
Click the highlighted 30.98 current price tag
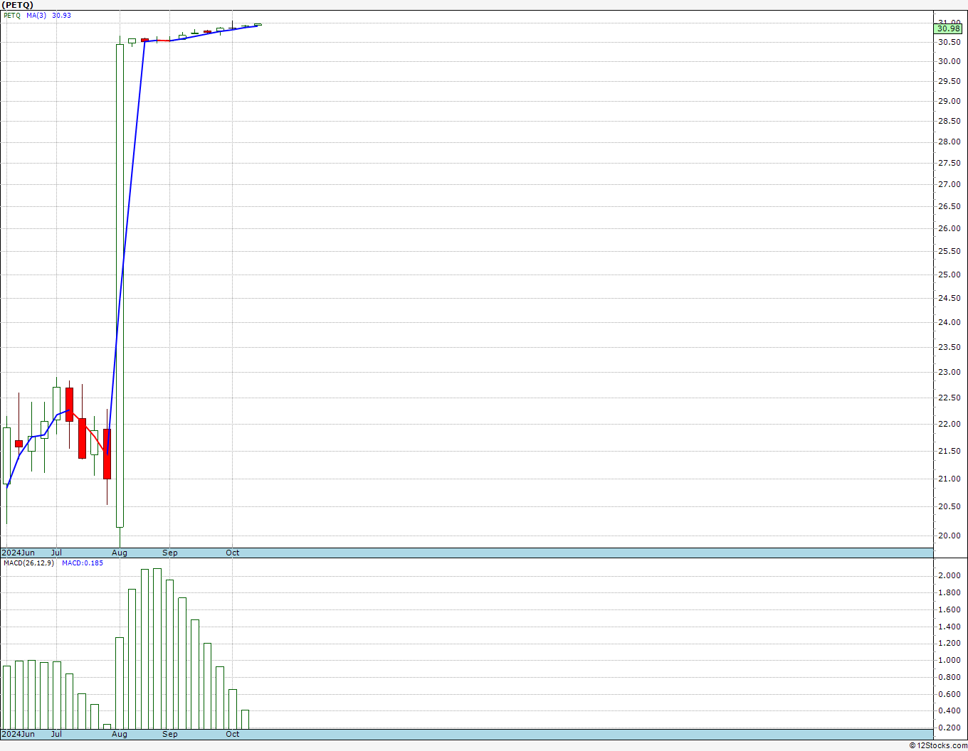click(948, 28)
